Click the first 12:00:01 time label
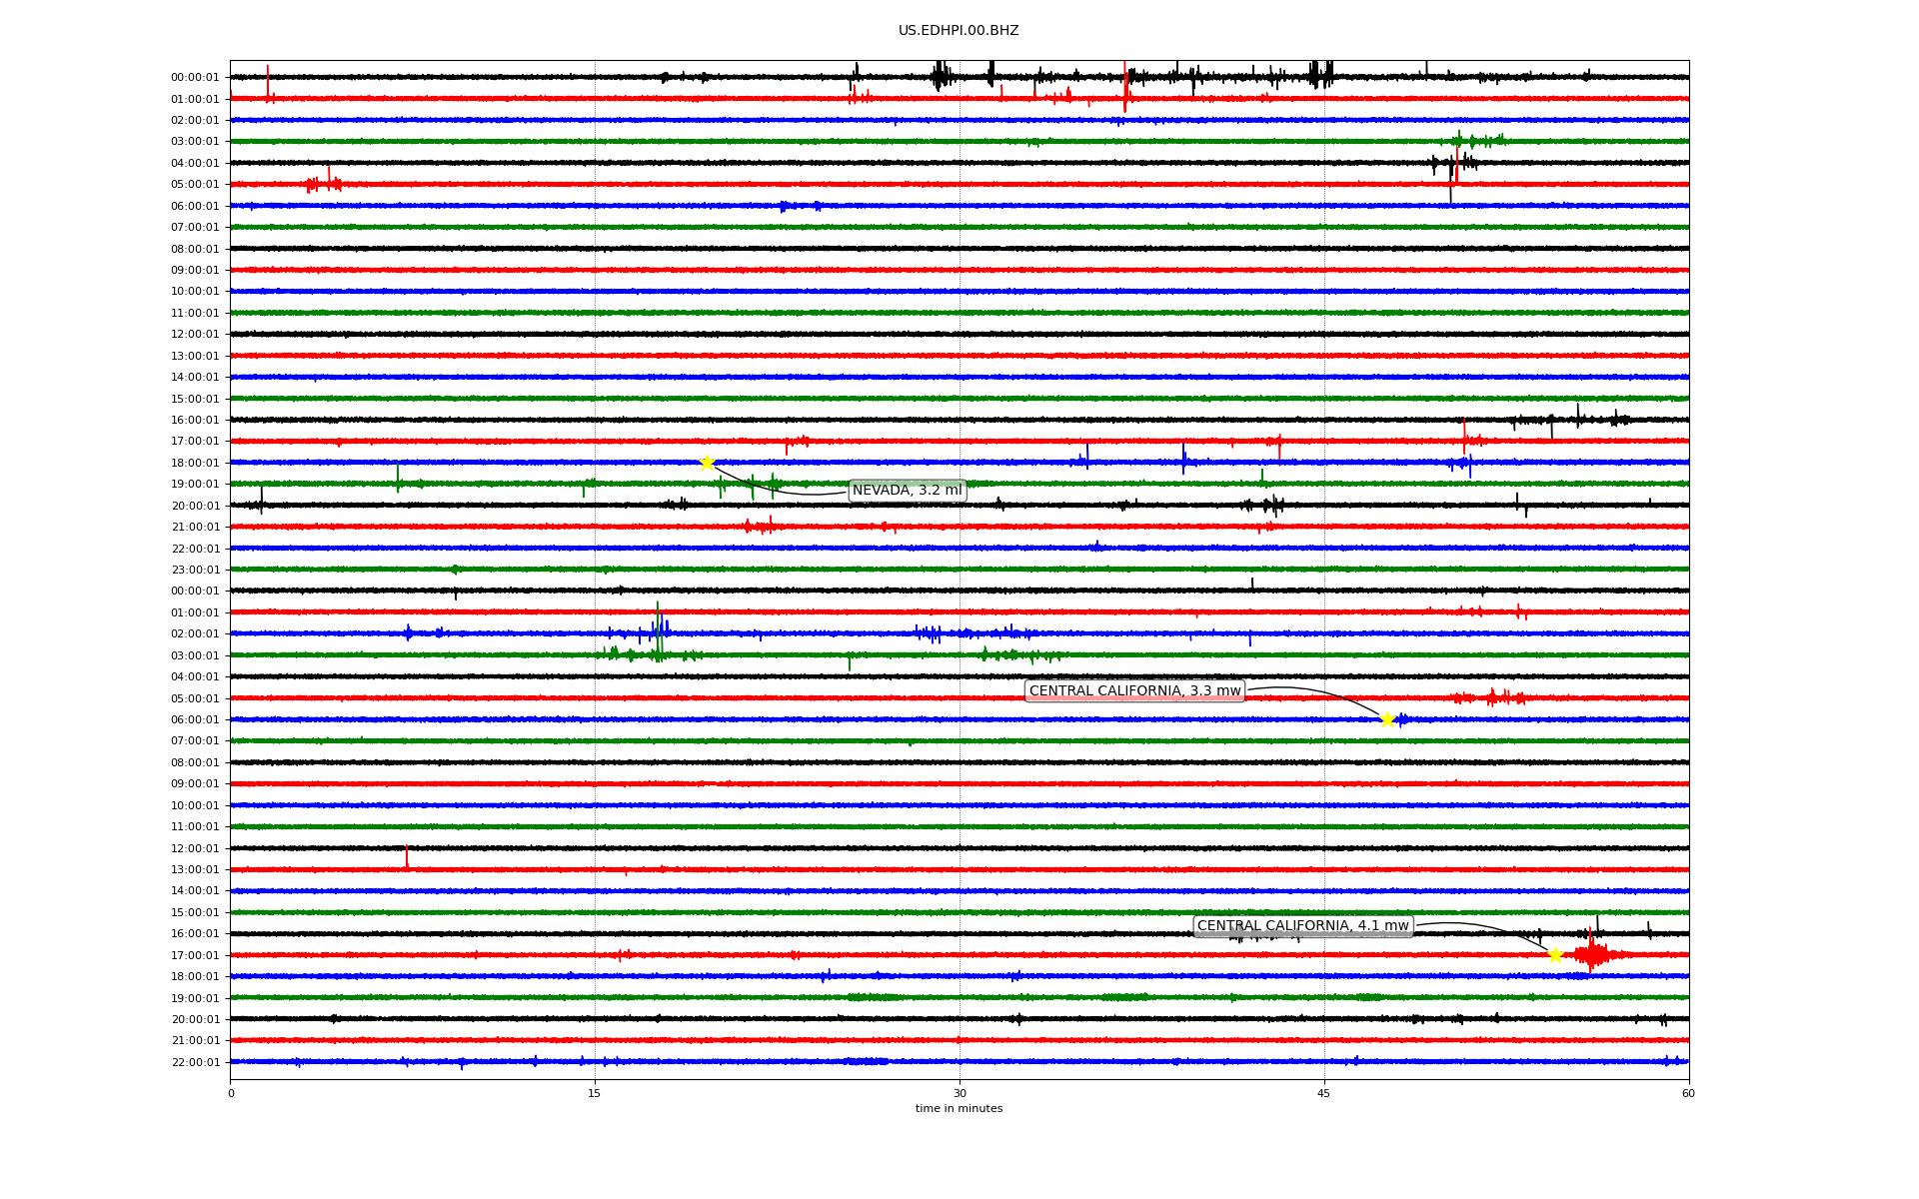The image size is (1919, 1199). coord(195,335)
